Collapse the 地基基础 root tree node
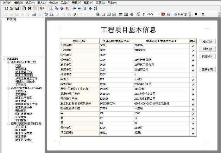 coord(4,59)
